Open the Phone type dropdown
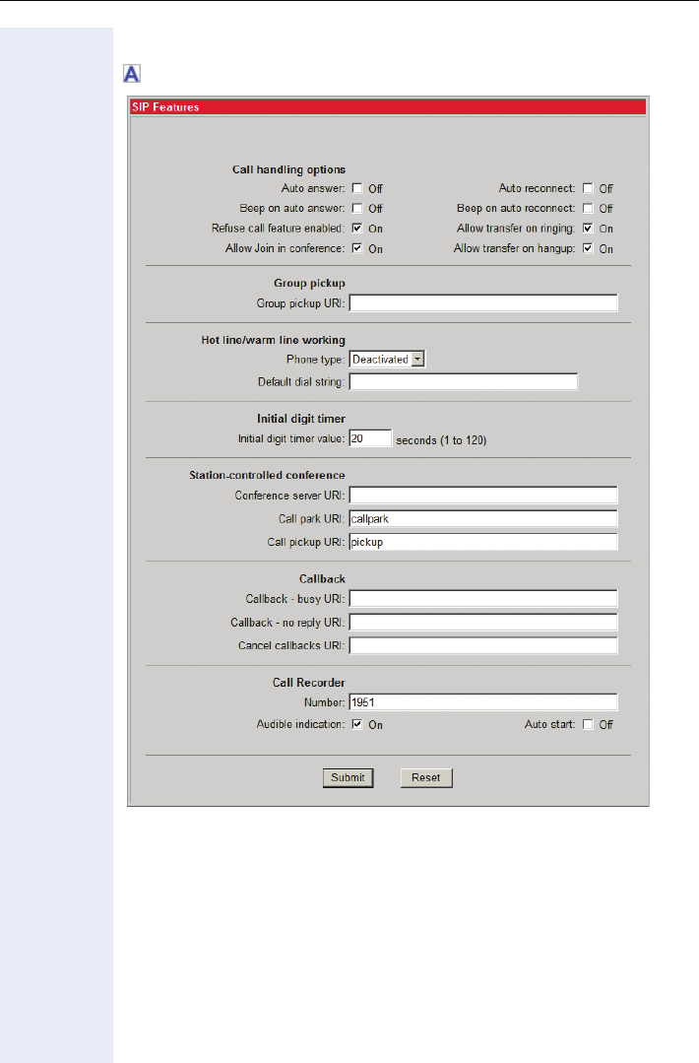The height and width of the screenshot is (1063, 699). (x=387, y=360)
